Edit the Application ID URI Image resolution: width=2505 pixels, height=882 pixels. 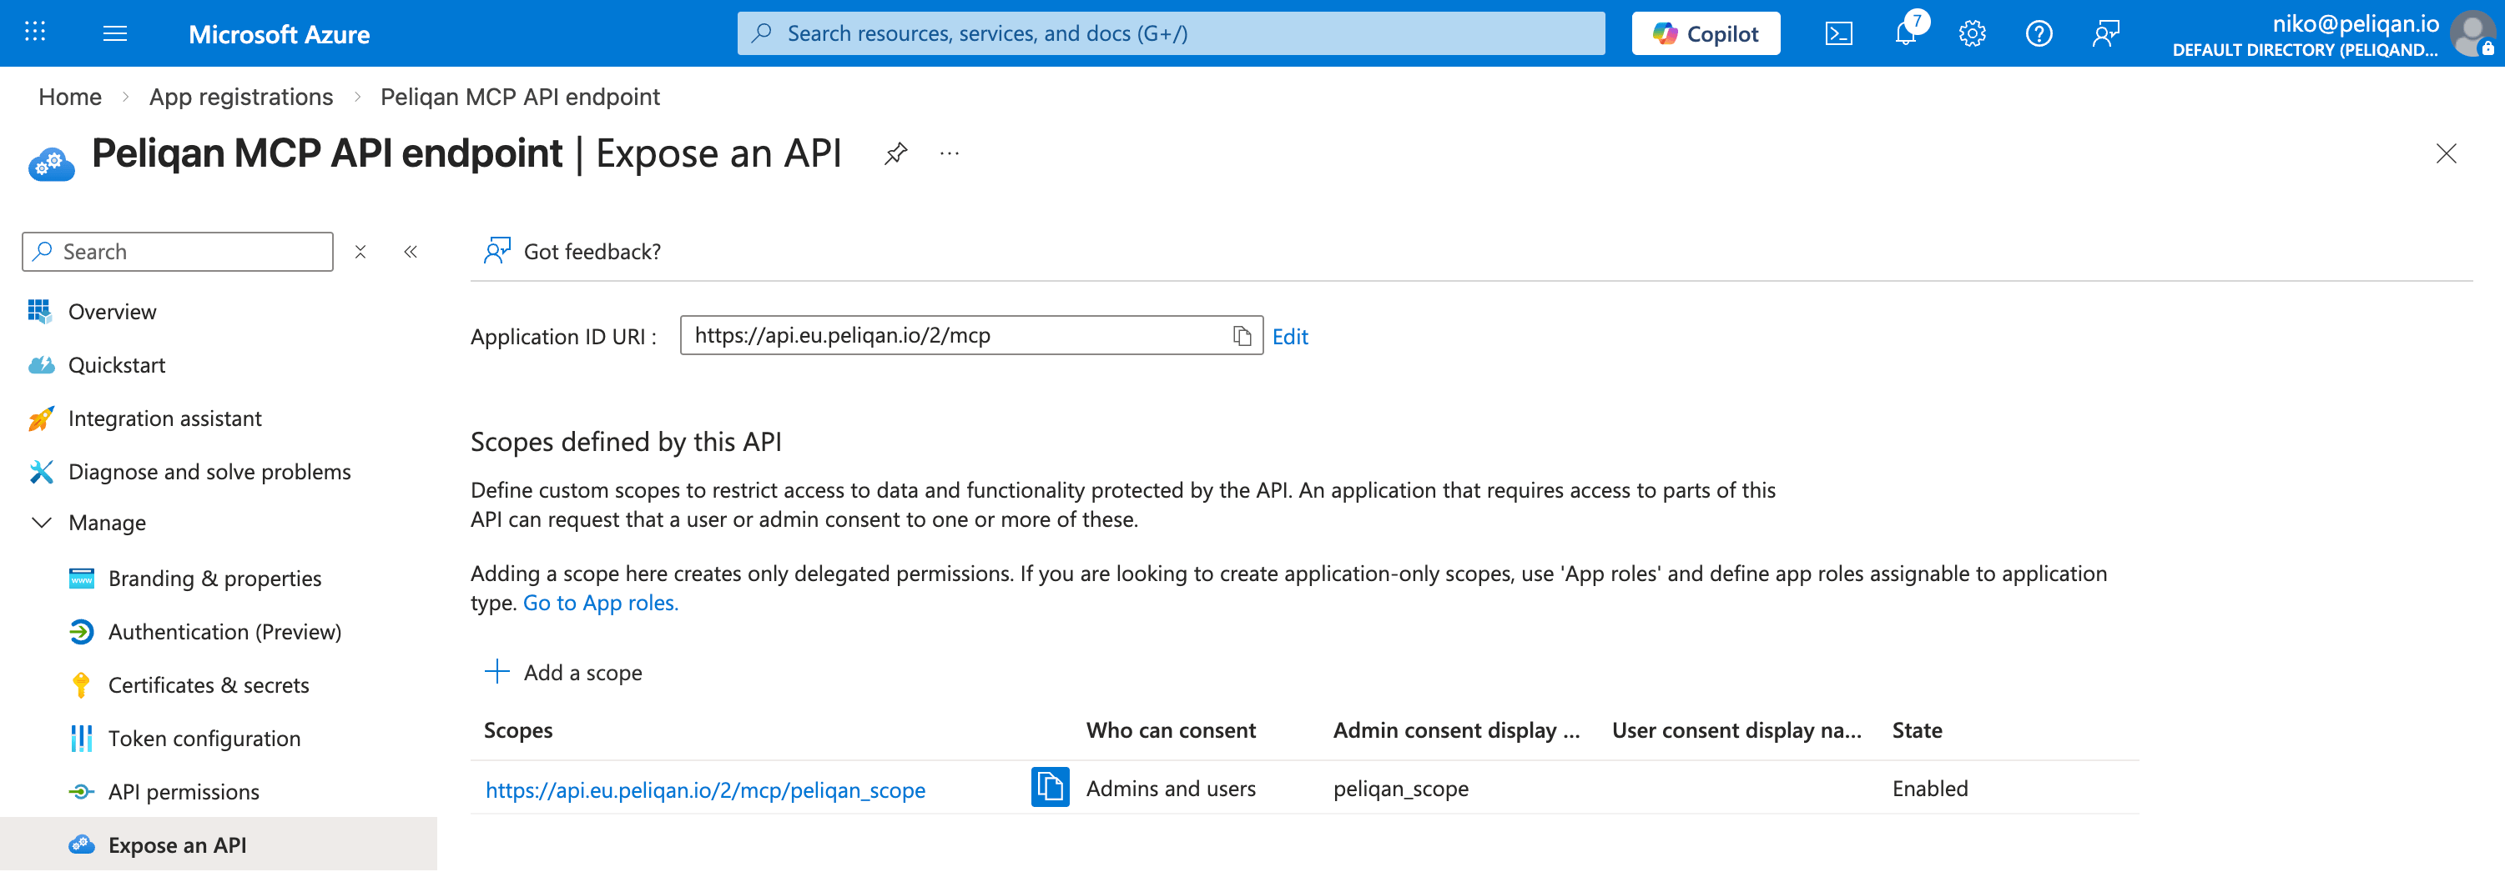point(1289,336)
